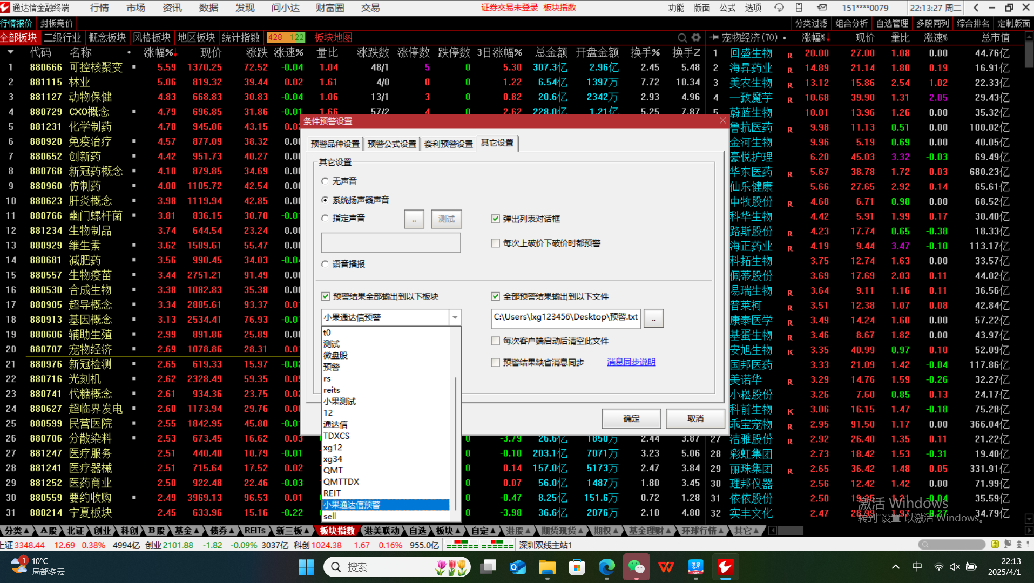Click the back arrow icon in title bar
Screen dimensions: 1034x583
[x=976, y=8]
